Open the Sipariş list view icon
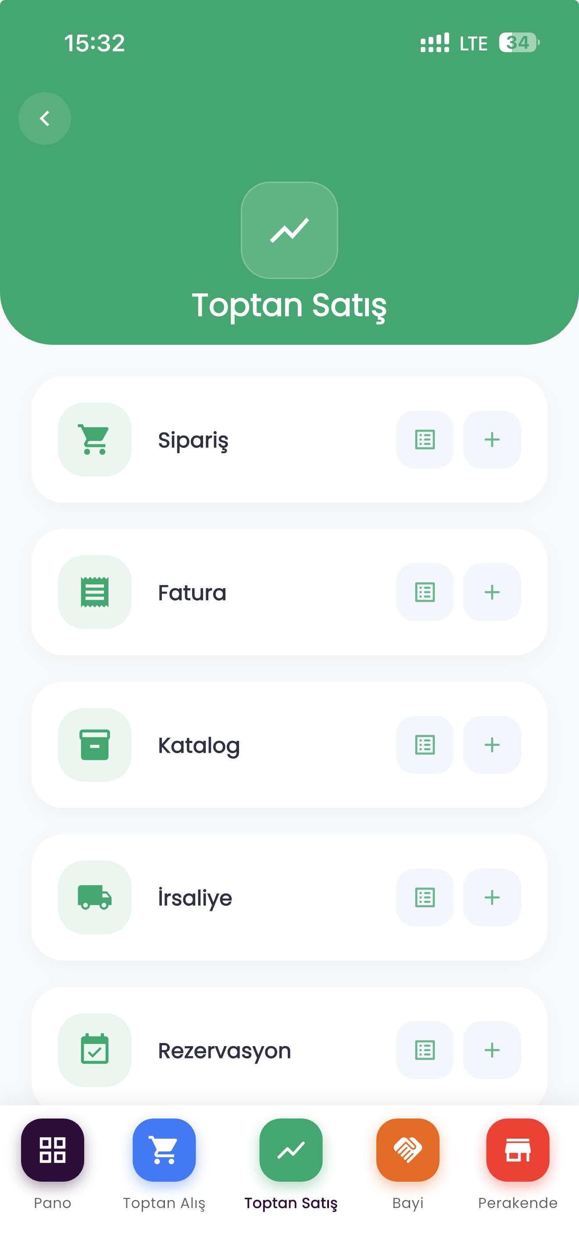579x1258 pixels. click(425, 440)
